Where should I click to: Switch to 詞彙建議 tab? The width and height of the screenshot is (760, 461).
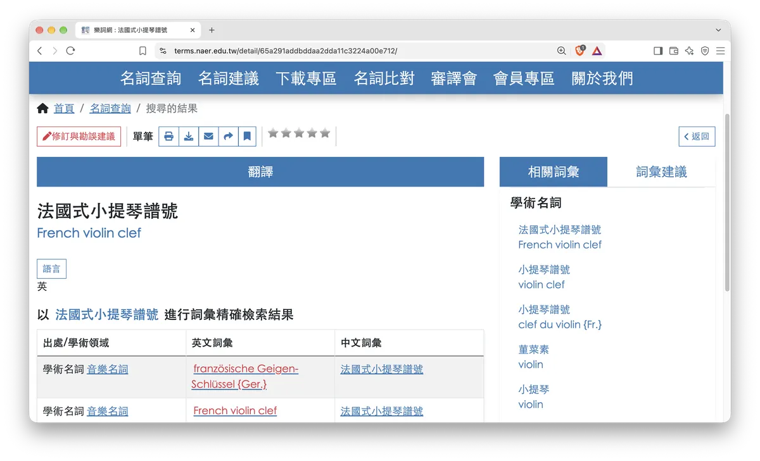click(661, 172)
